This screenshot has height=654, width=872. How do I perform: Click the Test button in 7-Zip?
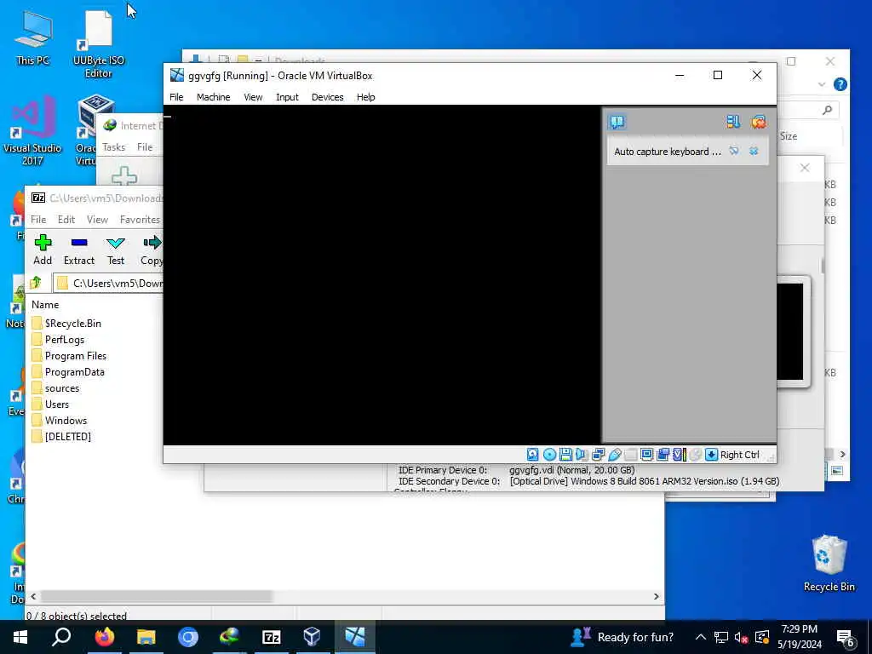(116, 250)
